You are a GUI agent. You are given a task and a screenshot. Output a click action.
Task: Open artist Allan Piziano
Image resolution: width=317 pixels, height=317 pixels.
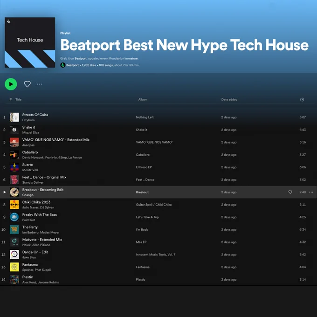(x=41, y=245)
